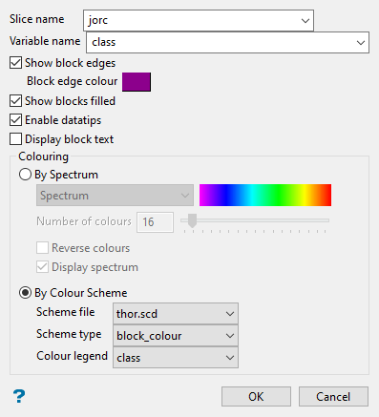This screenshot has width=379, height=417.
Task: Click the Variable name field containing class
Action: click(227, 42)
